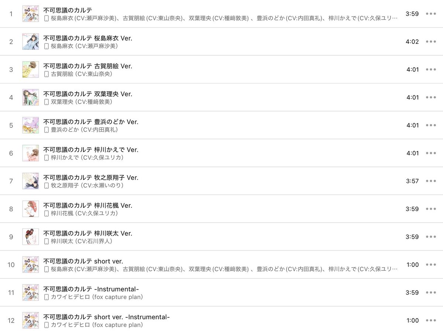
Task: Click artist 梓川咲太 (CV:石川界人) in track 9
Action: click(x=81, y=241)
